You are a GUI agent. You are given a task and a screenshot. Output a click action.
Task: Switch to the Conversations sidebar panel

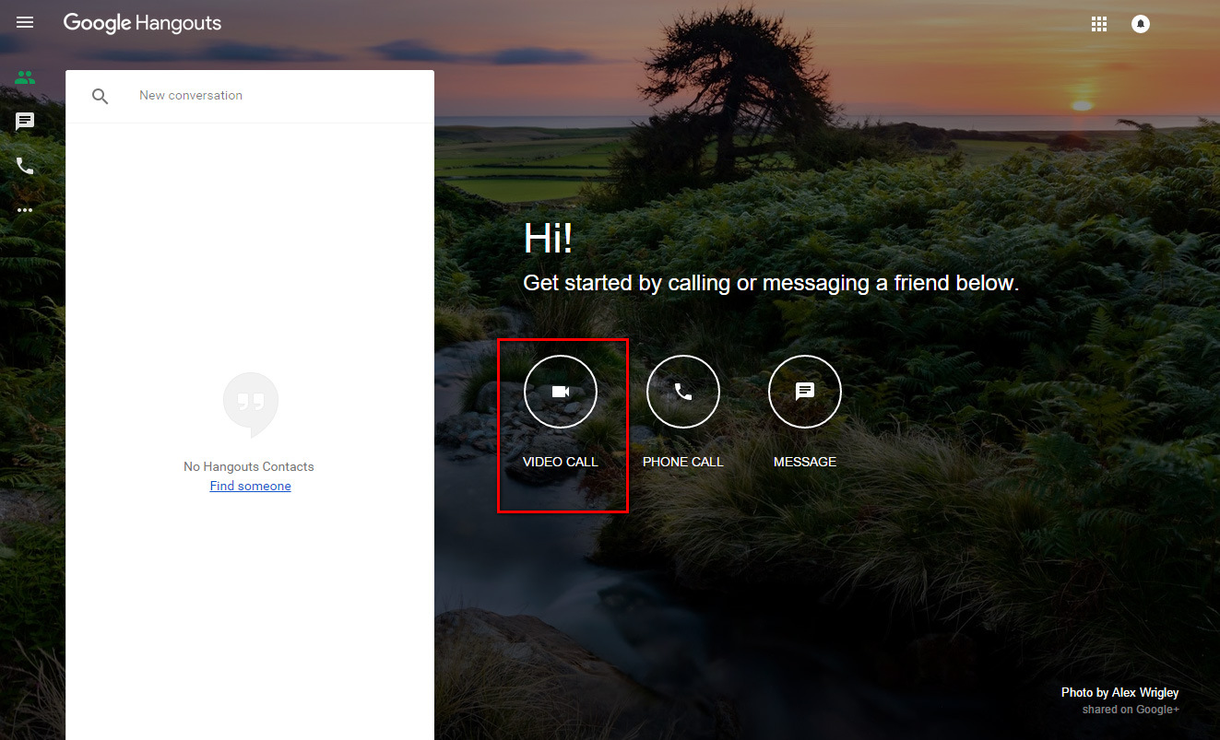coord(25,121)
